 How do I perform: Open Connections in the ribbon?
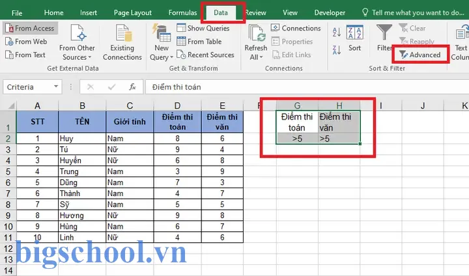(296, 28)
